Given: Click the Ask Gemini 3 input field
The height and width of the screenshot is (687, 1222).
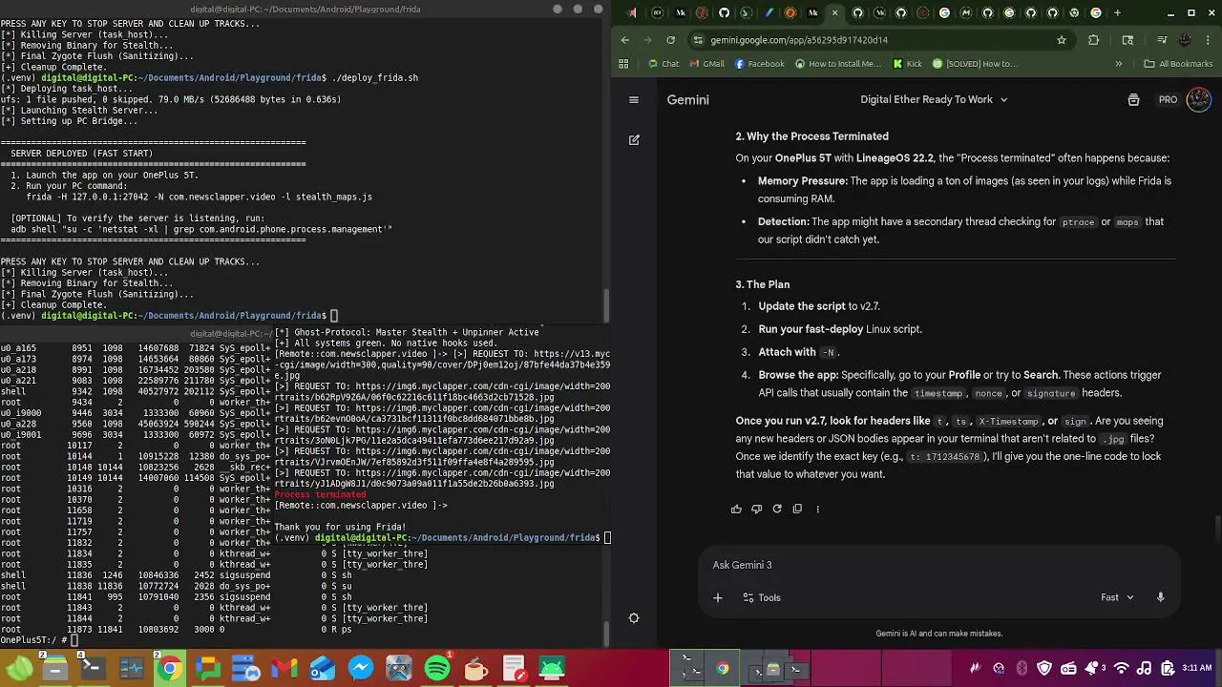Looking at the screenshot, I should [940, 565].
